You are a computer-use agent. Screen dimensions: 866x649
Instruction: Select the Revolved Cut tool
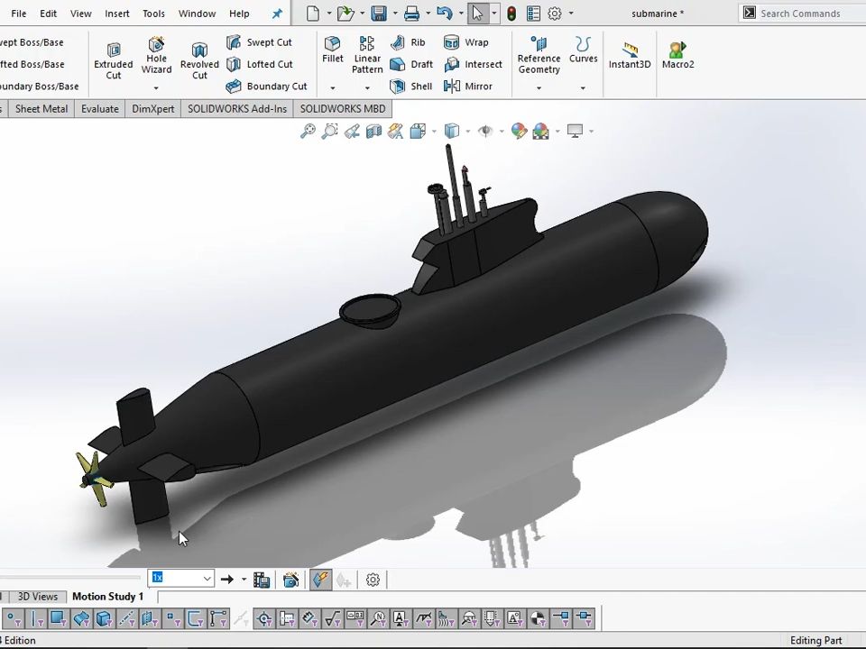coord(199,61)
